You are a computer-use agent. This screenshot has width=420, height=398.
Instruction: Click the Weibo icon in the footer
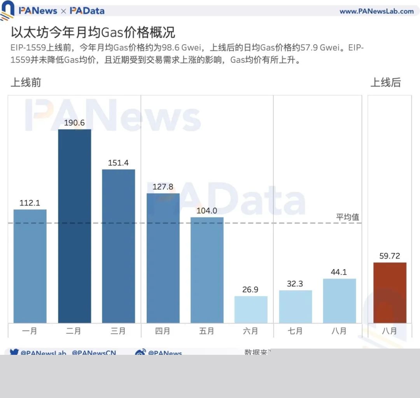coord(140,352)
